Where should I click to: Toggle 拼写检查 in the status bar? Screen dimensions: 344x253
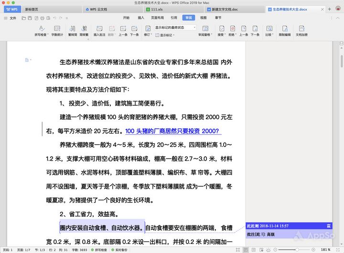[100, 250]
